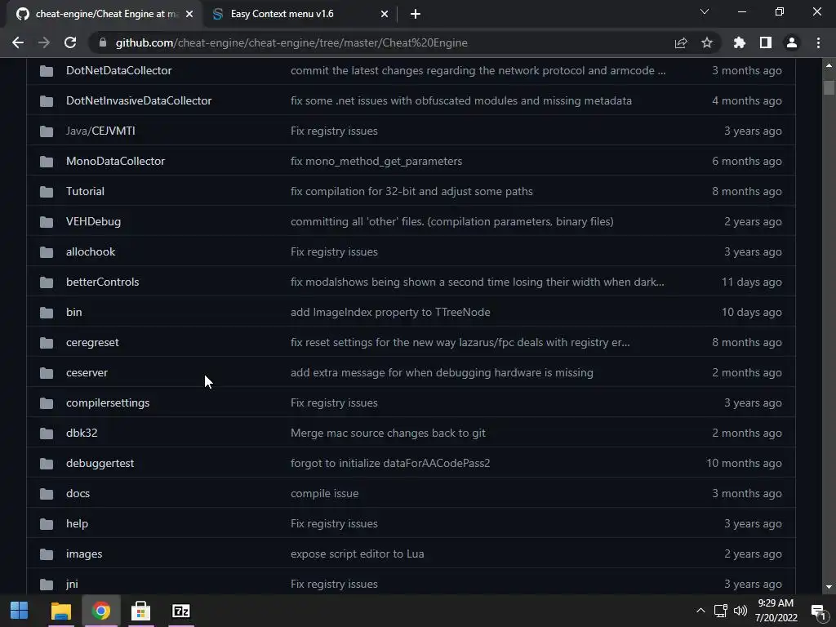Image resolution: width=836 pixels, height=627 pixels.
Task: Click the folder icon beside docs
Action: [x=47, y=494]
